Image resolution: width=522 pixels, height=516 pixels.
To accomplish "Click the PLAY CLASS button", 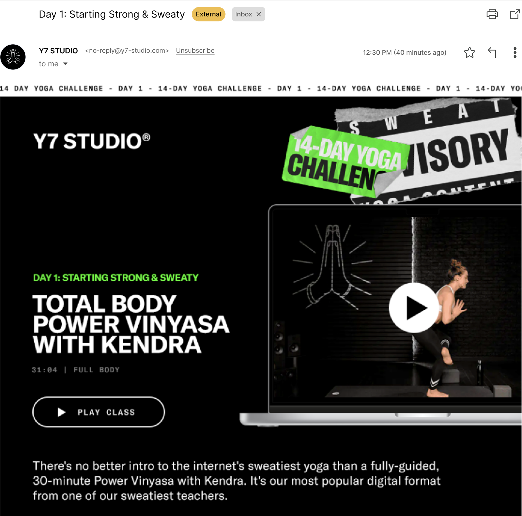I will [99, 412].
